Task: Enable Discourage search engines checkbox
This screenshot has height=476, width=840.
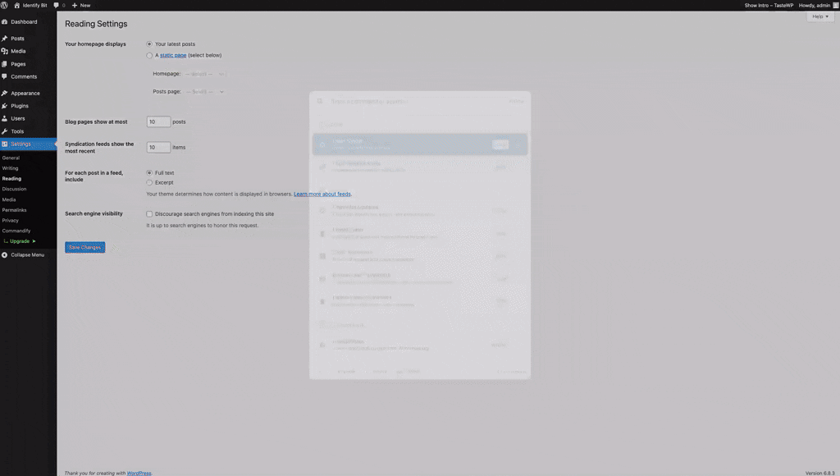Action: tap(149, 214)
